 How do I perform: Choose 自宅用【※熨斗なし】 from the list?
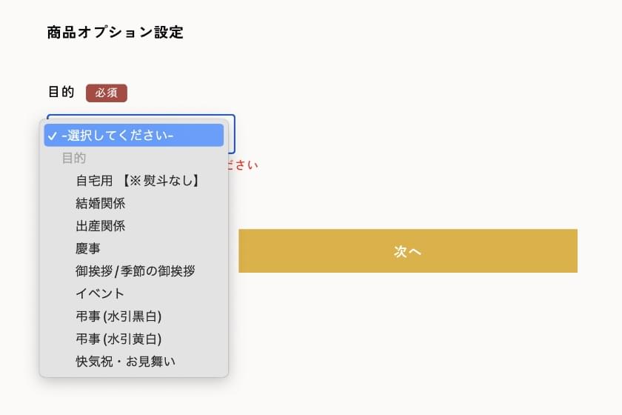tap(138, 180)
